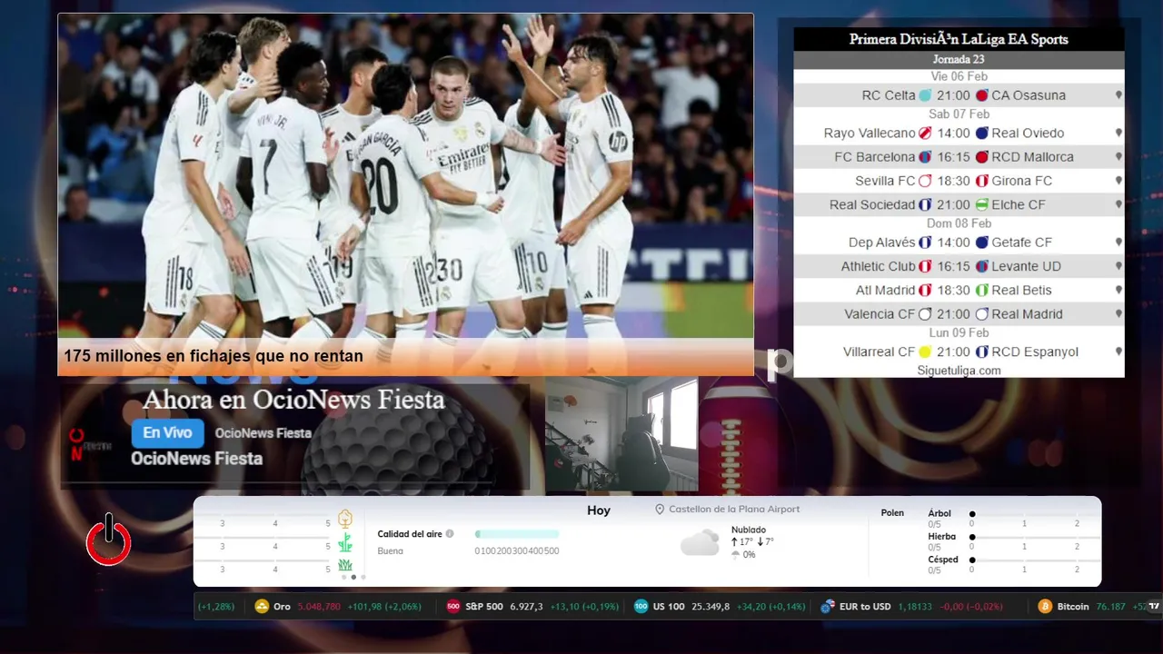This screenshot has height=654, width=1163.
Task: Click the 'Nublado' weather description
Action: click(x=749, y=530)
